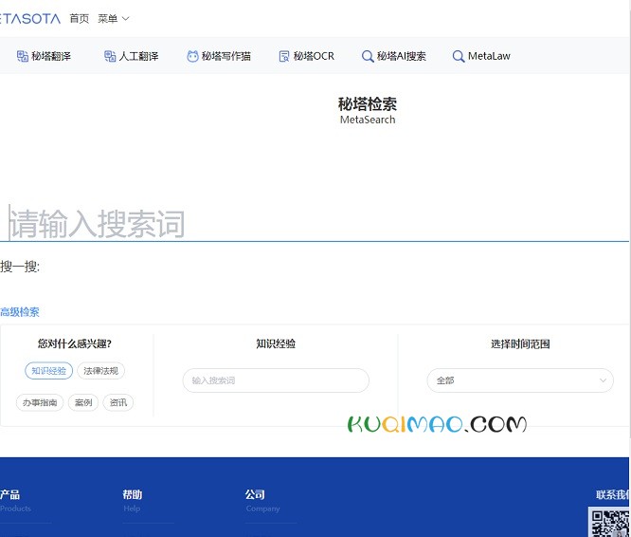Click the 选择时间范围 heading
Viewport: 631px width, 537px height.
520,343
